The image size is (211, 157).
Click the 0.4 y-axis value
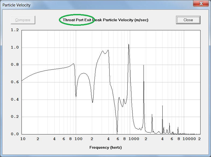tap(15, 100)
